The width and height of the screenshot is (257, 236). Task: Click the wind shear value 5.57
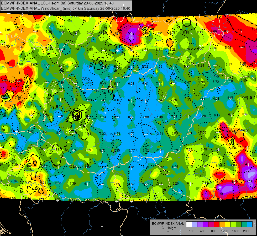point(131,33)
